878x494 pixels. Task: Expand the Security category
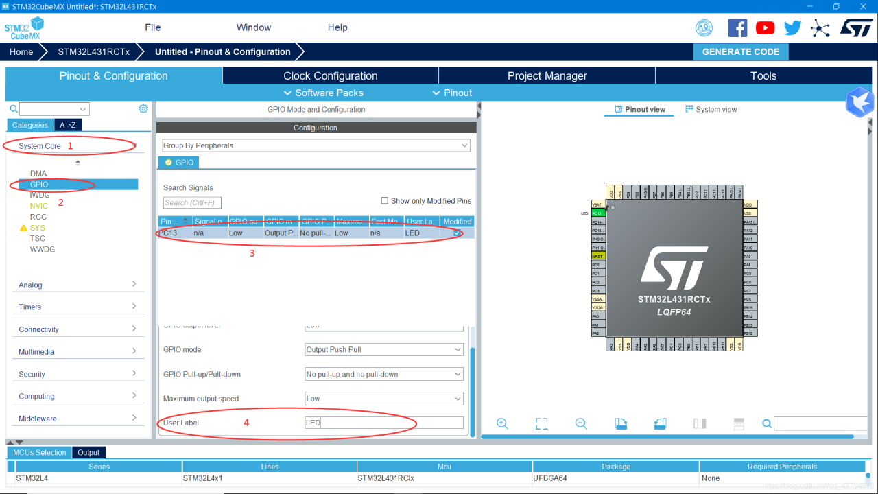[78, 374]
